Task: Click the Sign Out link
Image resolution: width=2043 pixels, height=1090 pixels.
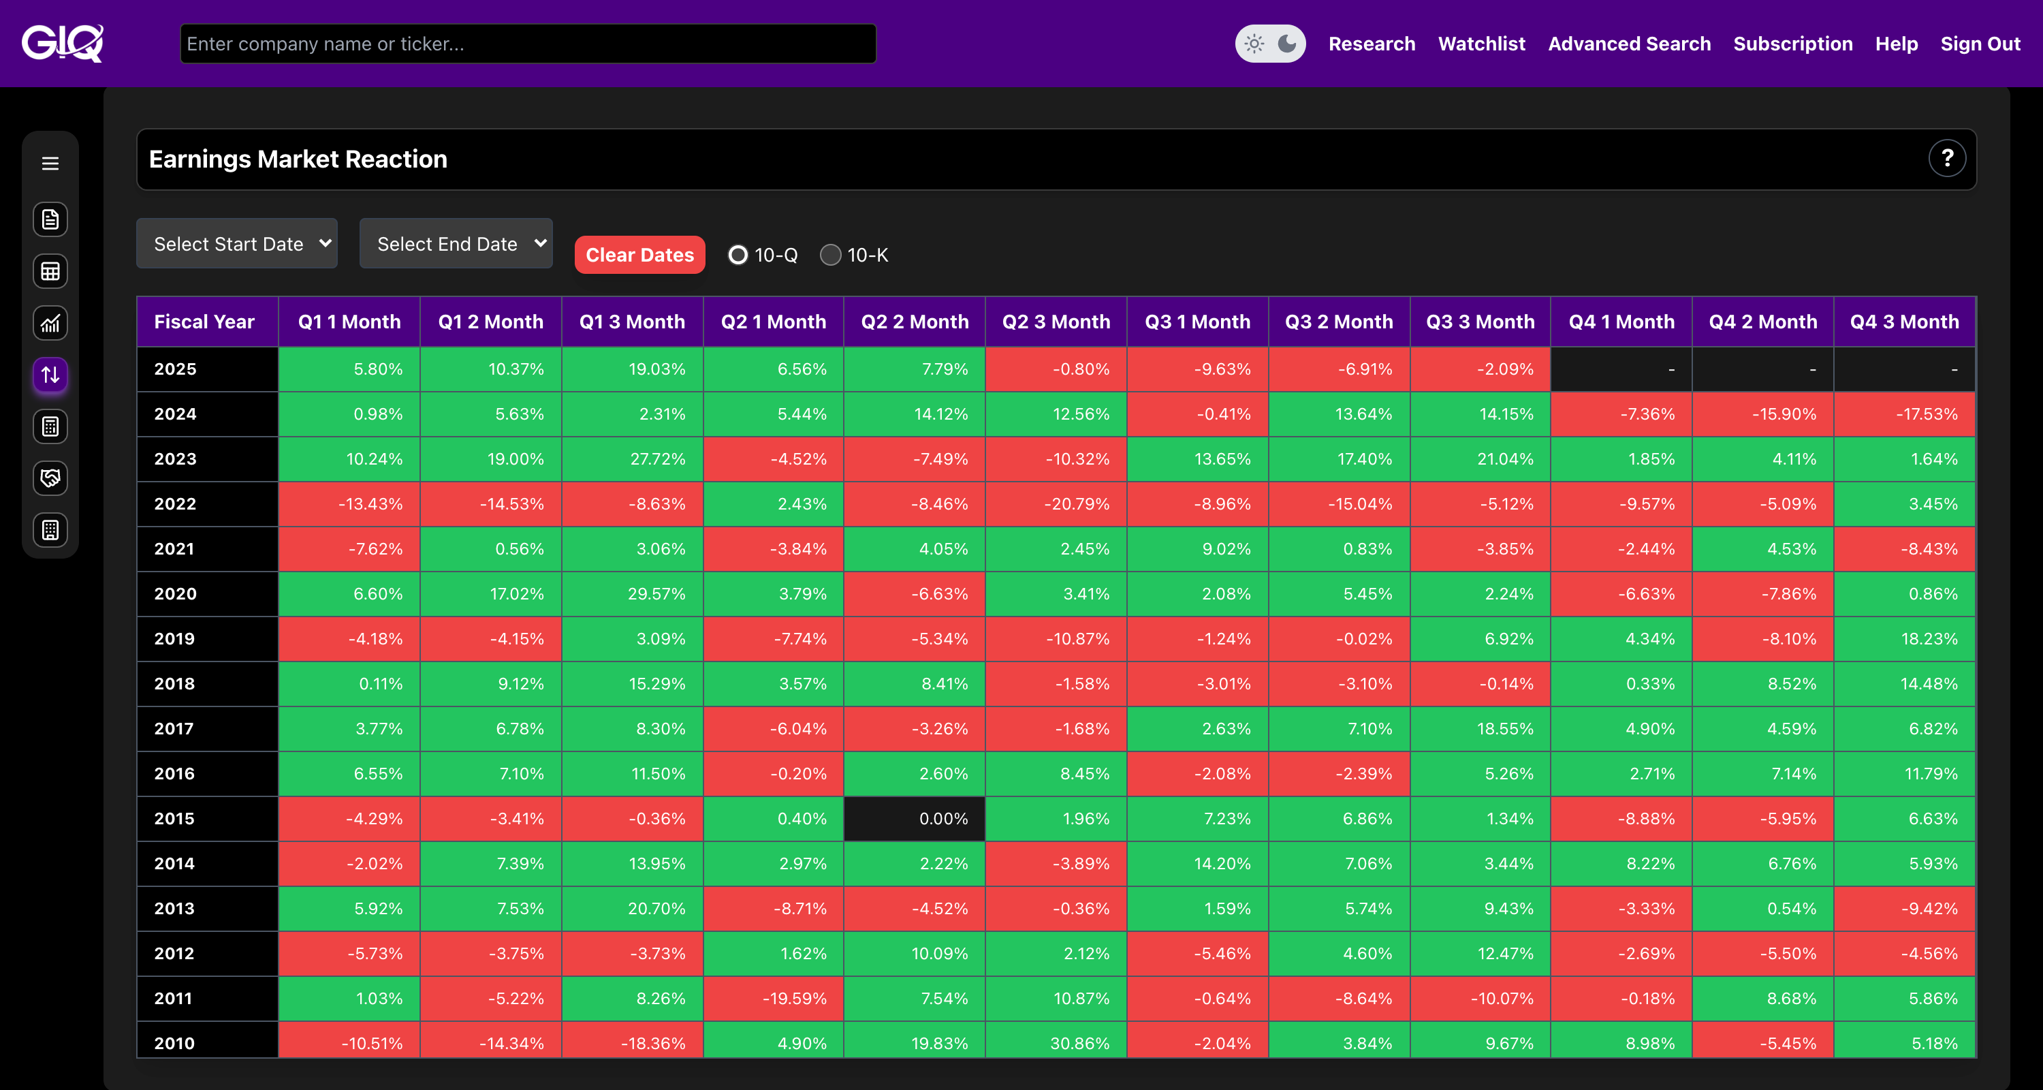Action: [1980, 44]
